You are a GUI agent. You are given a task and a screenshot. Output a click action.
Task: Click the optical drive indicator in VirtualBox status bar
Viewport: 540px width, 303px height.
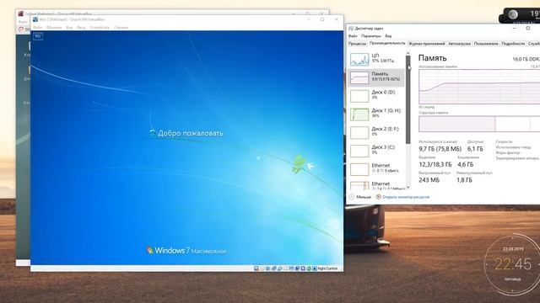point(262,268)
